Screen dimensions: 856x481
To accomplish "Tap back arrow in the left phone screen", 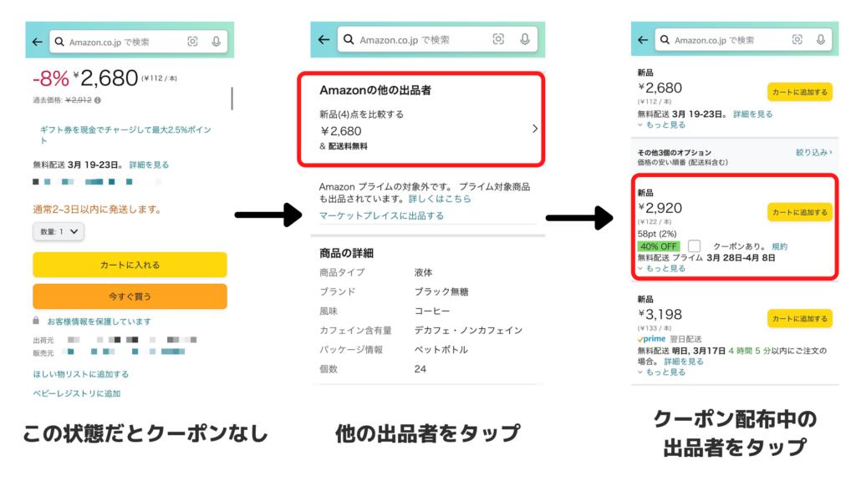I will pos(37,42).
